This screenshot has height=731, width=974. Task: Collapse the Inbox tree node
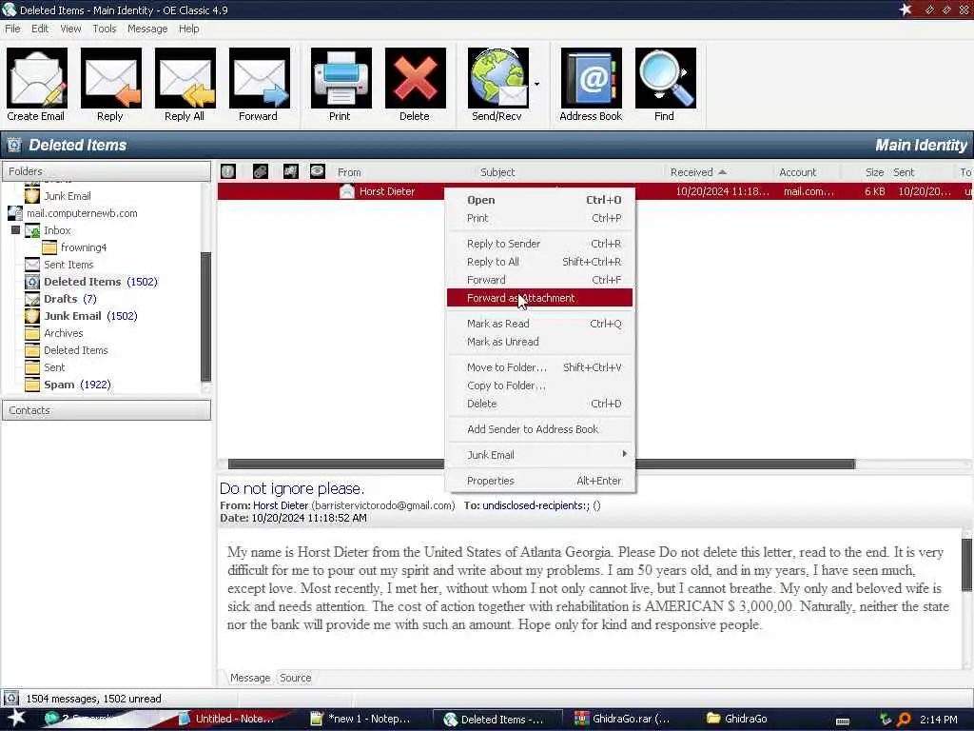click(x=15, y=230)
